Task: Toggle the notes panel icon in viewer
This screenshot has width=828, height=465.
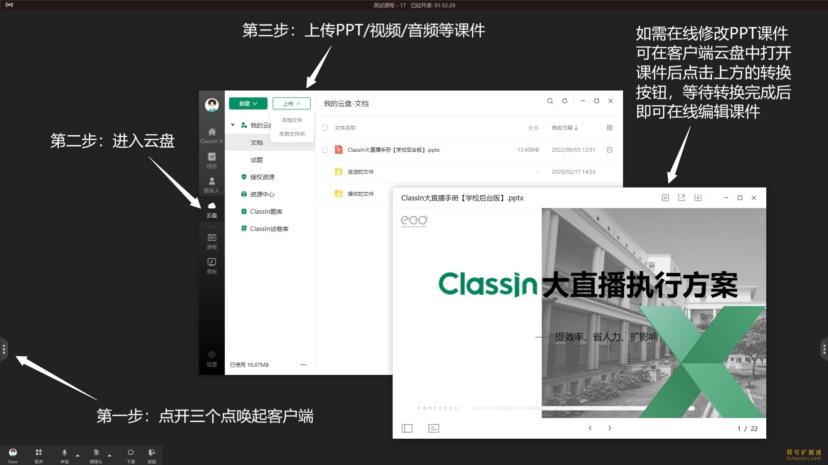Action: coord(434,428)
